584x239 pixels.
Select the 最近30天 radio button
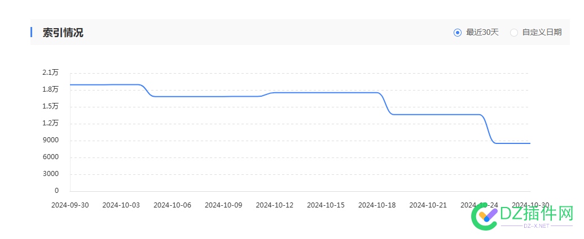coord(458,33)
